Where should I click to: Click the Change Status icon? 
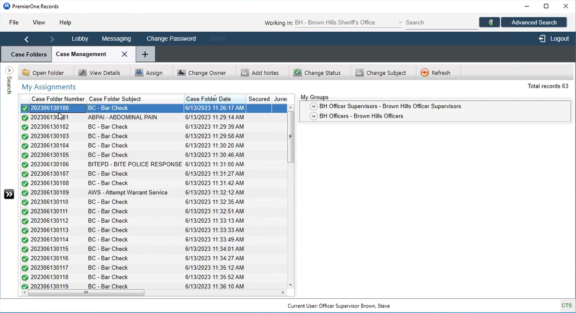pos(298,72)
